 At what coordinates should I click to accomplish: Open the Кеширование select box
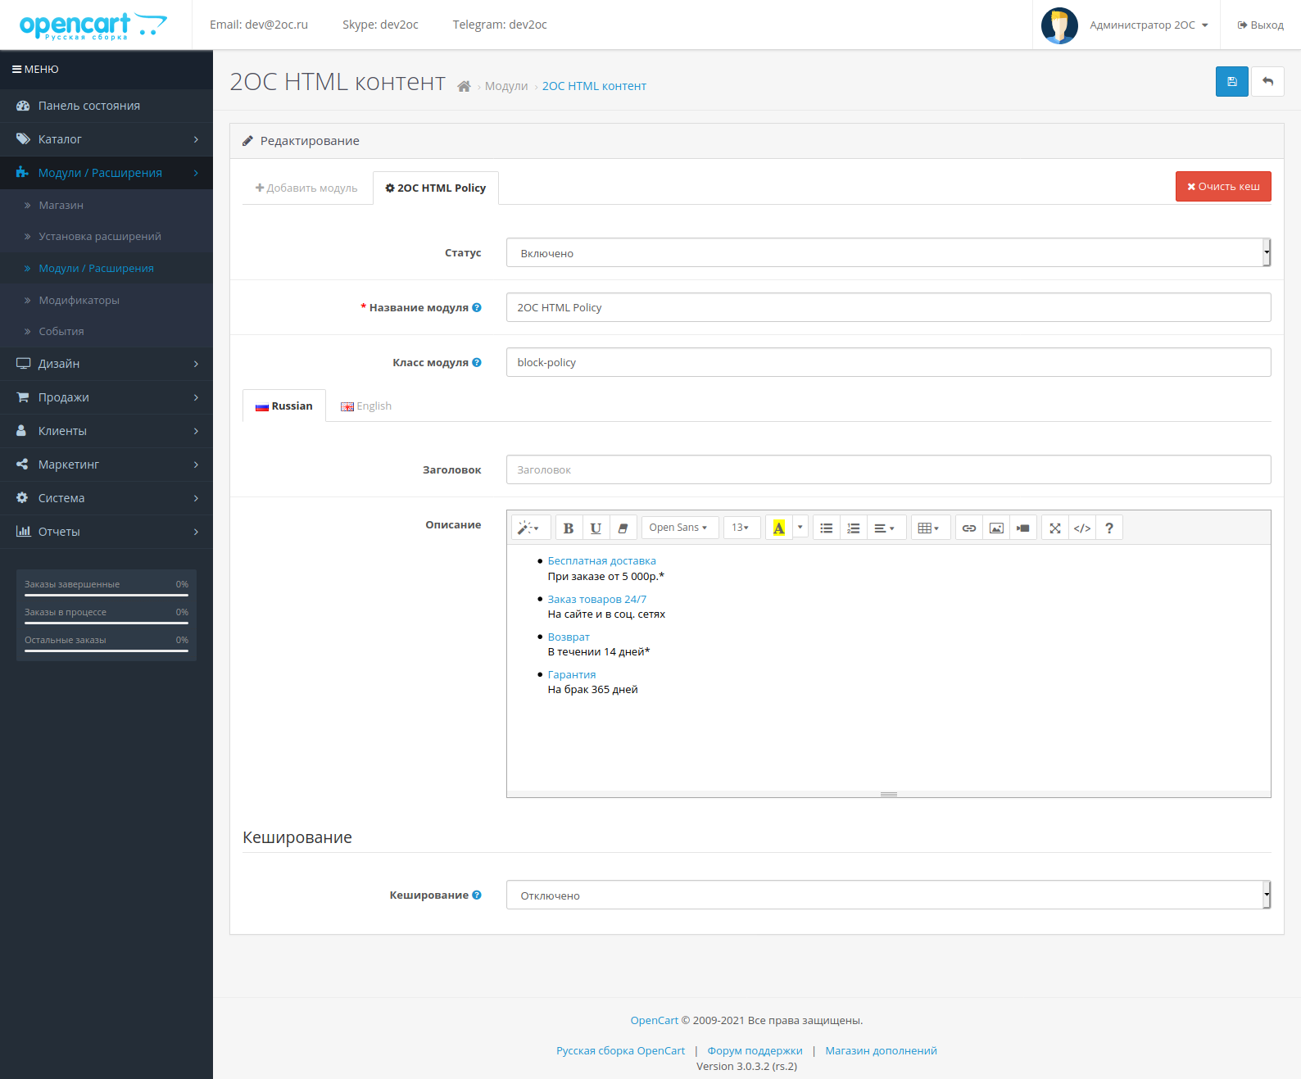888,895
